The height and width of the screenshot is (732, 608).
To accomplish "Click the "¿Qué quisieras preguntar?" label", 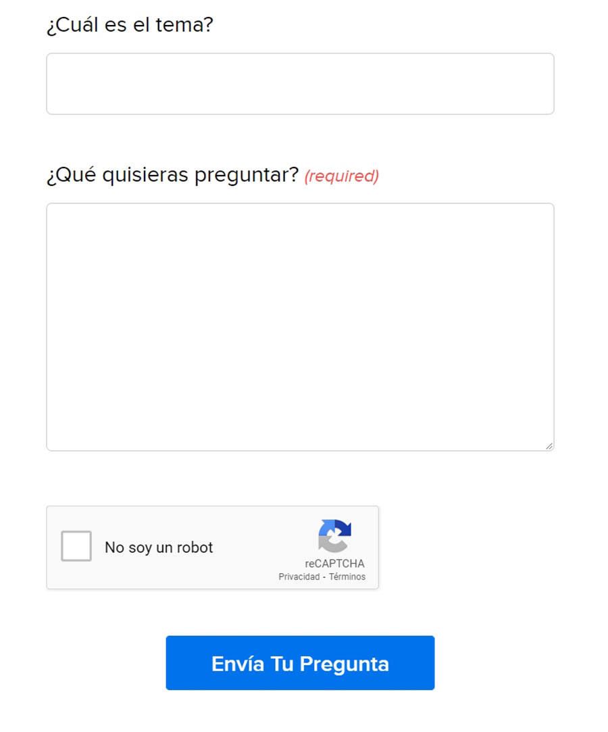I will [x=172, y=175].
